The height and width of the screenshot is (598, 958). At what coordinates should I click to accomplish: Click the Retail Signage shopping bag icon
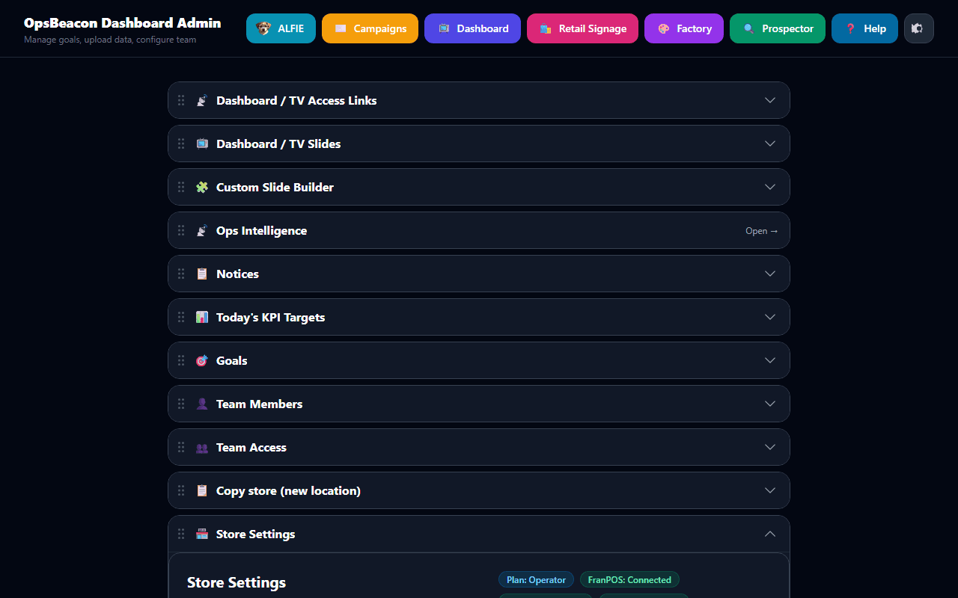coord(546,28)
